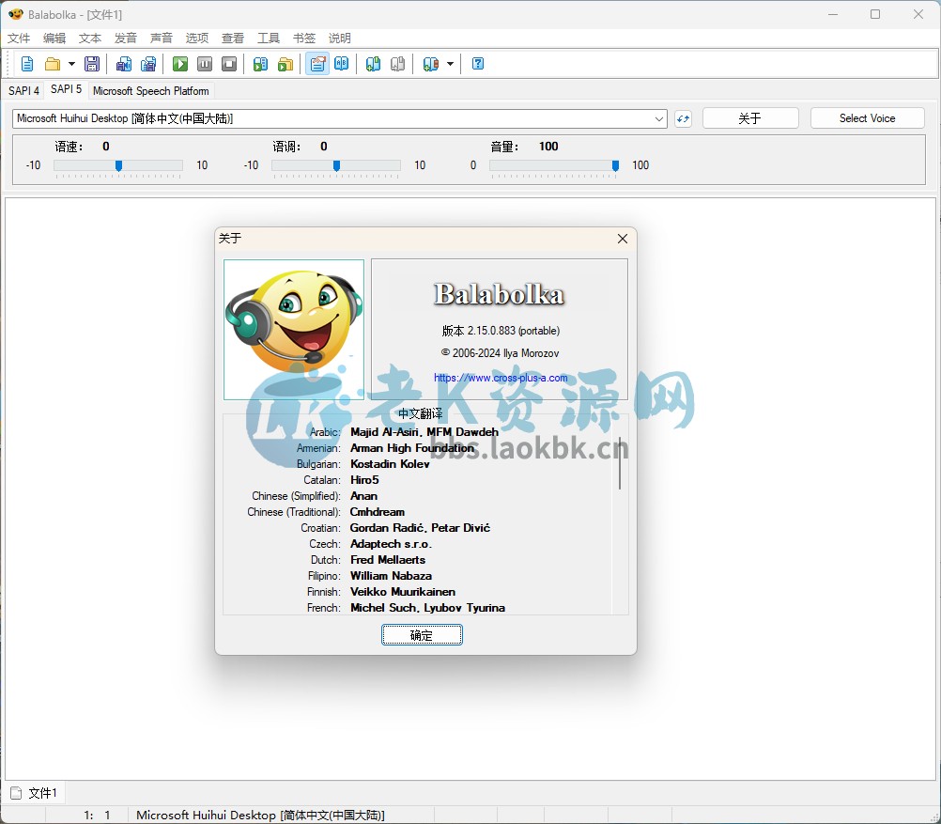This screenshot has width=941, height=824.
Task: Stop speech with the stop button
Action: point(229,64)
